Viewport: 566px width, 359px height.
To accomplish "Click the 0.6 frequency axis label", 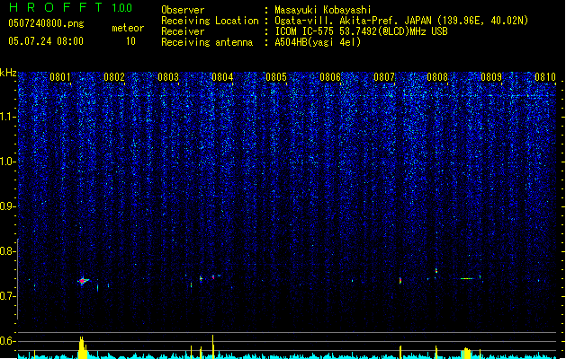I will pos(7,341).
